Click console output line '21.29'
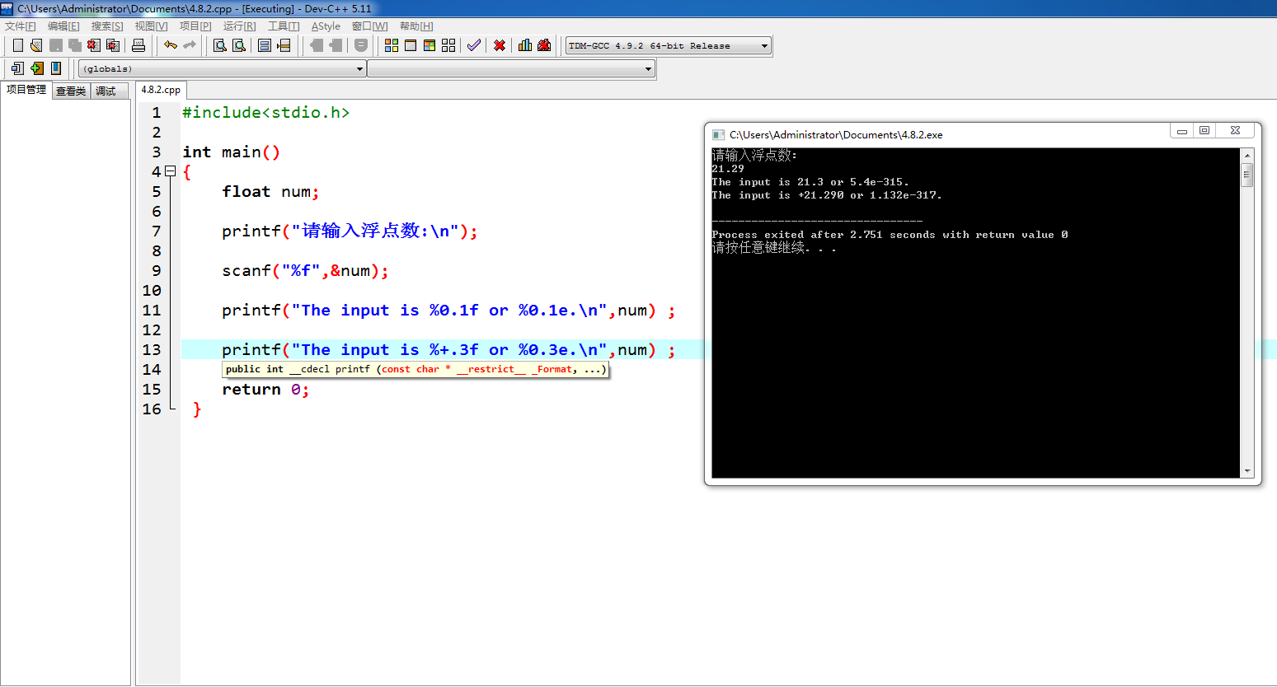1277x687 pixels. tap(728, 169)
